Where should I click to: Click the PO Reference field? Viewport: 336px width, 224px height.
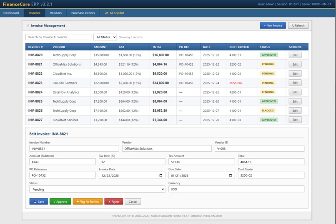click(x=63, y=175)
